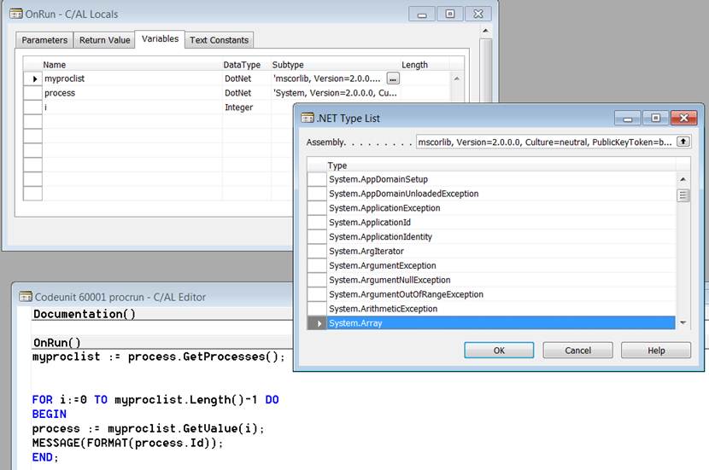Viewport: 709px width, 470px height.
Task: Select the variable named i row
Action: pos(128,107)
